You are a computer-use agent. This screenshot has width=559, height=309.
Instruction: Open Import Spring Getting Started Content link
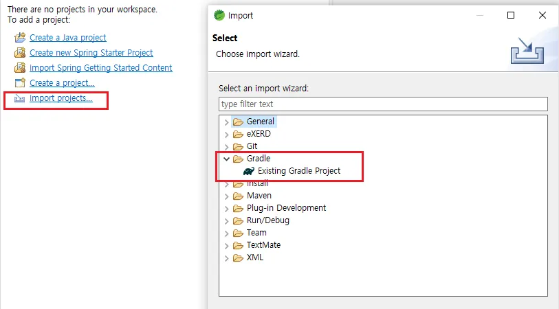coord(101,68)
